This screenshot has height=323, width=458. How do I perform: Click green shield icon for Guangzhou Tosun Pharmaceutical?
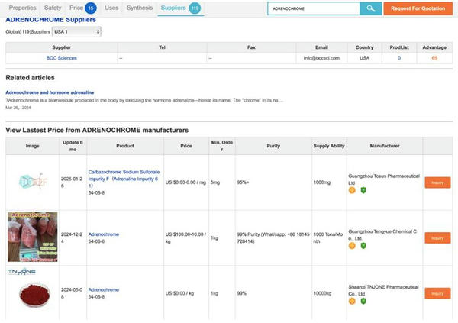(x=363, y=190)
